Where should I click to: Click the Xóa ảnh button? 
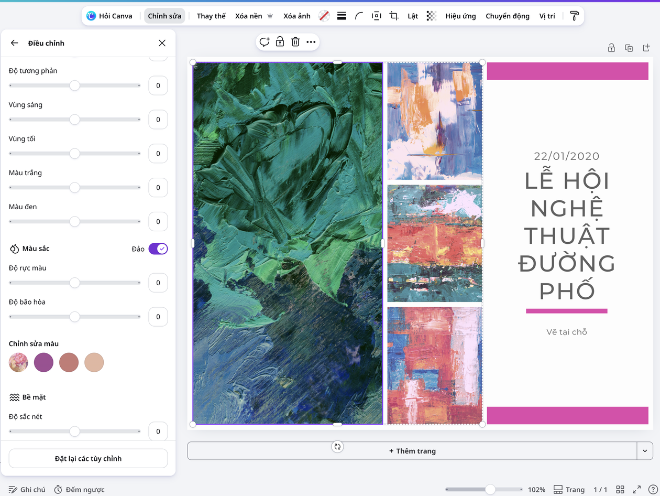[x=297, y=16]
